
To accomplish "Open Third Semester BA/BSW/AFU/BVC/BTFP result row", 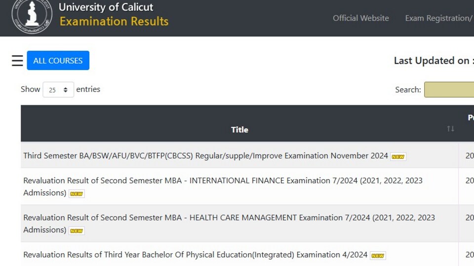I will 205,155.
